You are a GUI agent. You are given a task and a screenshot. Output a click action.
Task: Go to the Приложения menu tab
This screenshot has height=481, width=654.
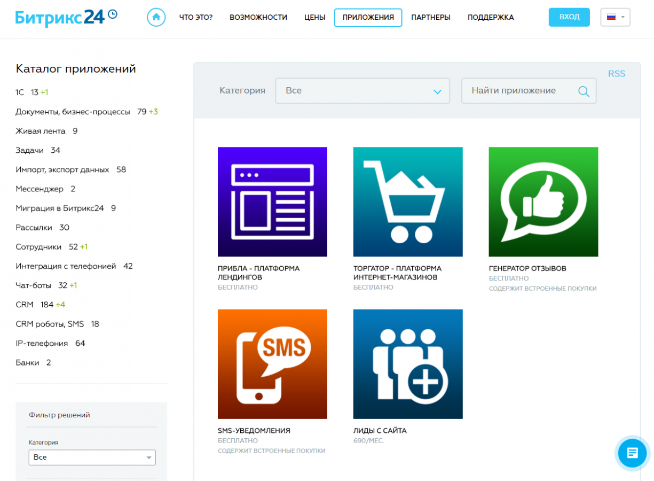coord(368,18)
